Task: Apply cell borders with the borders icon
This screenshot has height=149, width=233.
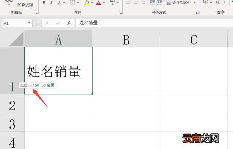Action: pyautogui.click(x=72, y=2)
